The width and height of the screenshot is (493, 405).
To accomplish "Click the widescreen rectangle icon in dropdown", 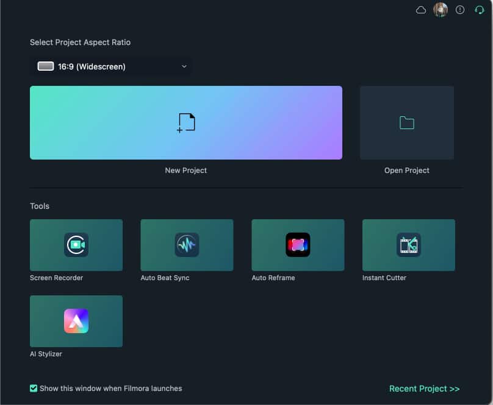I will [46, 66].
